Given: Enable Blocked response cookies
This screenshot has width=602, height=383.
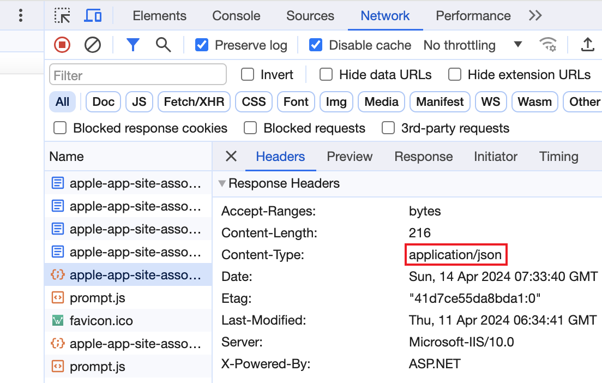Looking at the screenshot, I should 60,128.
